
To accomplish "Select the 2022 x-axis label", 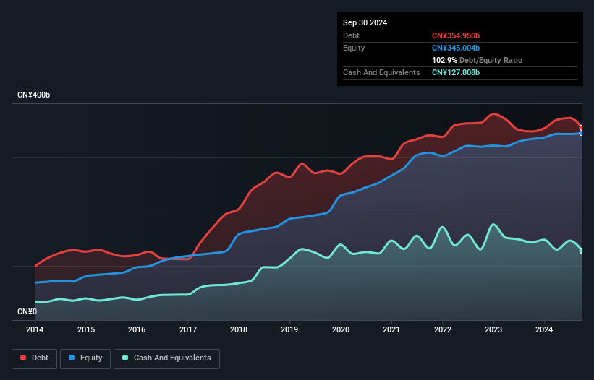I will (443, 329).
